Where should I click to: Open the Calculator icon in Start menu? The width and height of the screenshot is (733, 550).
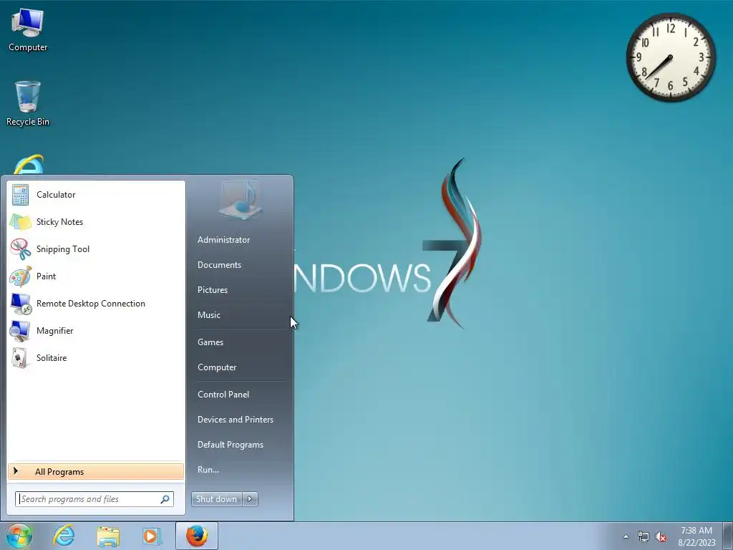point(20,195)
